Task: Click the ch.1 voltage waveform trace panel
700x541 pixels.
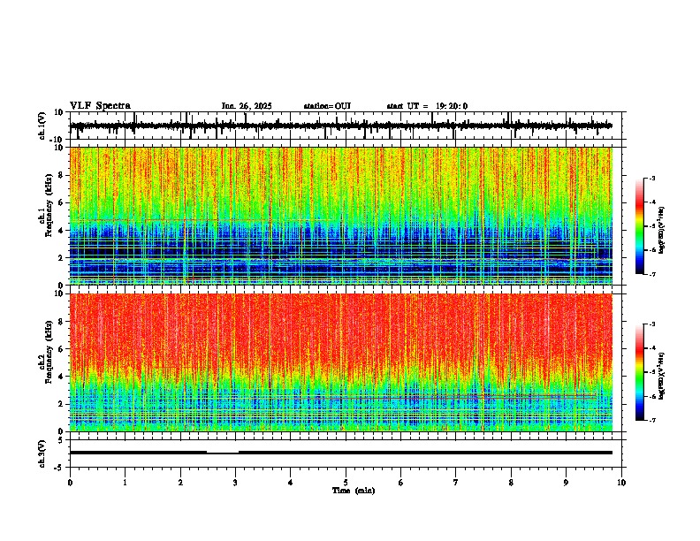Action: click(347, 126)
